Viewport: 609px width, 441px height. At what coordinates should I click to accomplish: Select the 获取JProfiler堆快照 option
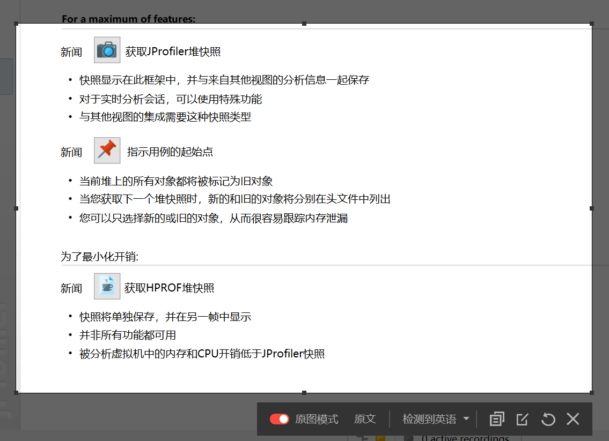tap(173, 51)
